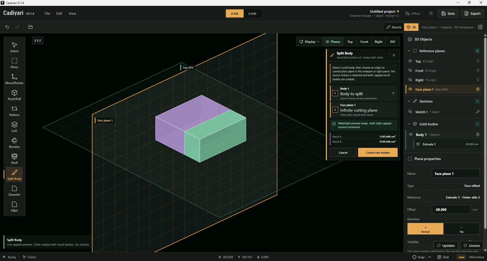Open the Edit menu
487x261 pixels.
(x=59, y=13)
